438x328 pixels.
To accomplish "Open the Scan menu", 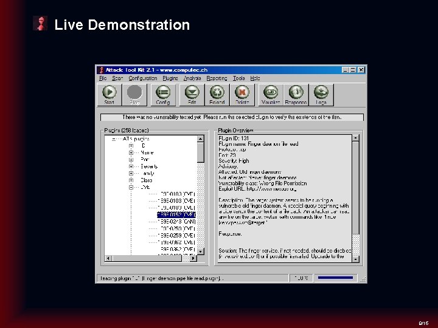I will (x=117, y=78).
